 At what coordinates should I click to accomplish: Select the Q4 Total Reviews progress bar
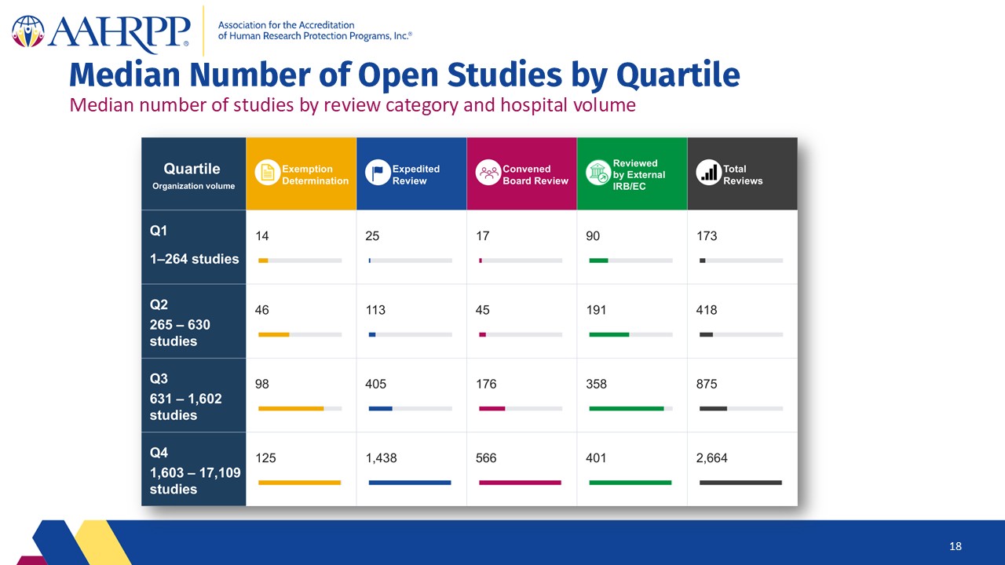(740, 482)
